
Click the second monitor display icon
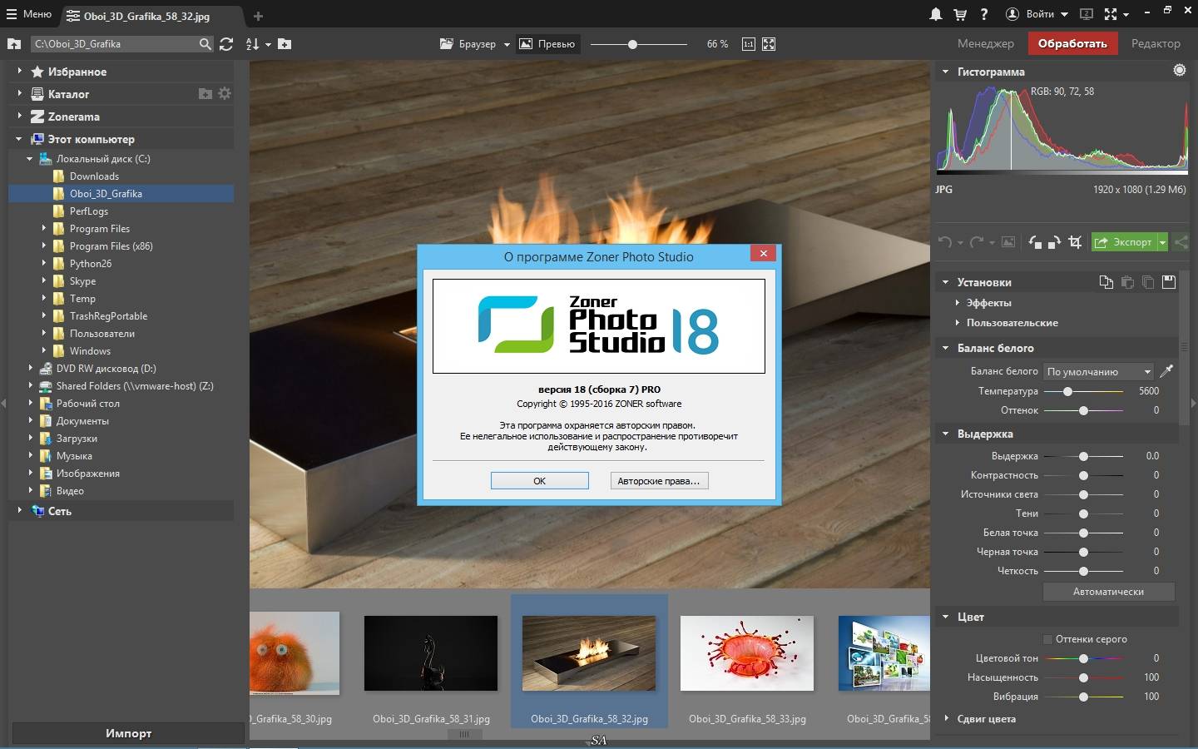click(x=1086, y=14)
